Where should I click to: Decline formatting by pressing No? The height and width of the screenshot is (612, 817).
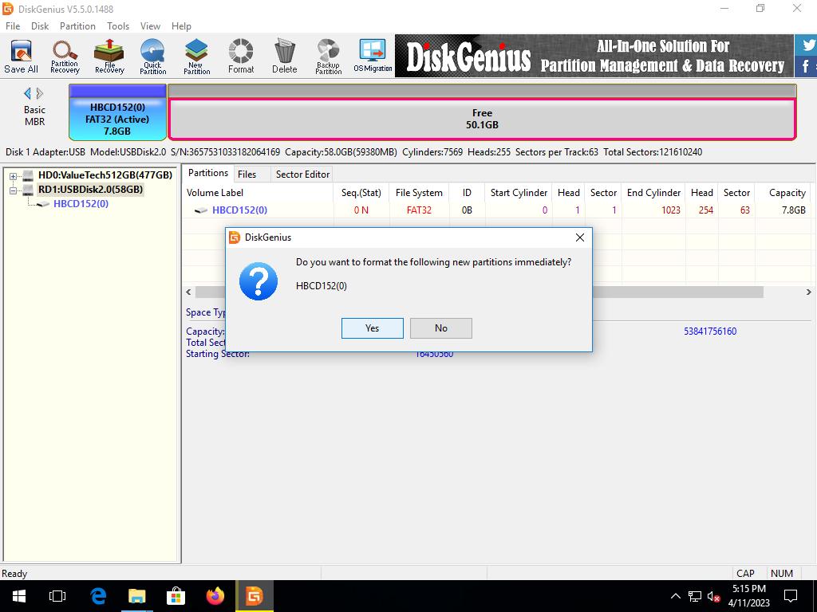click(440, 328)
